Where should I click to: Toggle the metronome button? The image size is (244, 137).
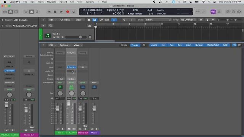[219, 12]
